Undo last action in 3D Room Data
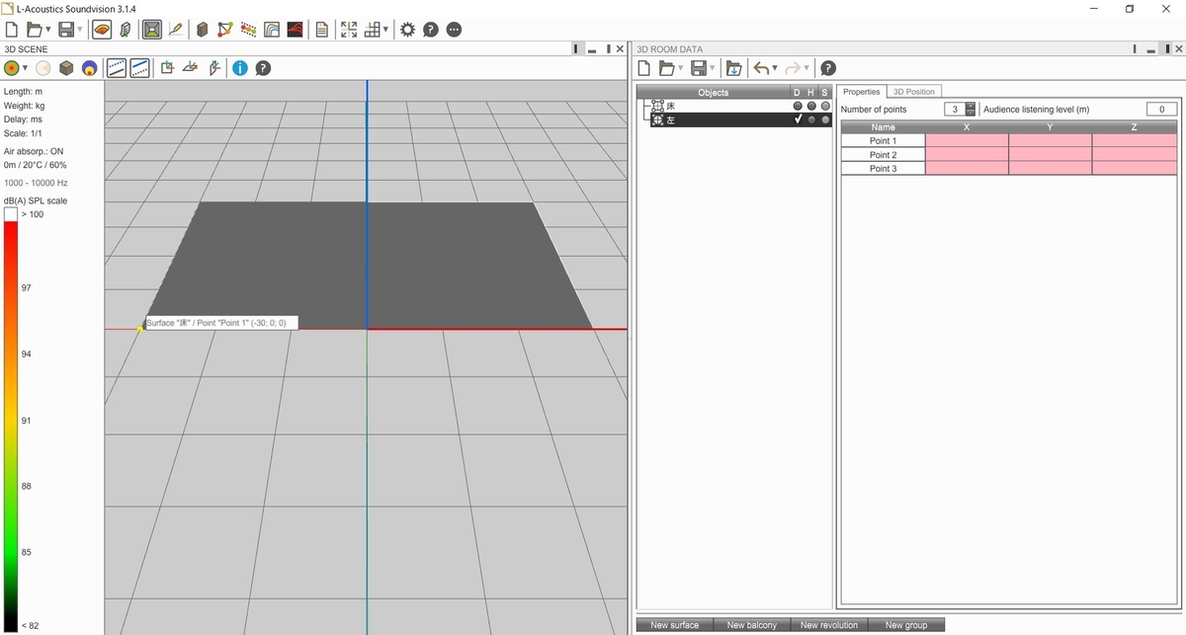The width and height of the screenshot is (1186, 635). (x=760, y=68)
